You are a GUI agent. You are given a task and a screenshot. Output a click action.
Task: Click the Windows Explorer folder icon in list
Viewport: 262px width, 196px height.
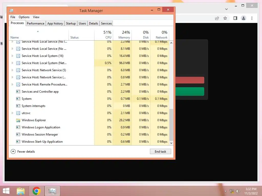[x=18, y=120]
